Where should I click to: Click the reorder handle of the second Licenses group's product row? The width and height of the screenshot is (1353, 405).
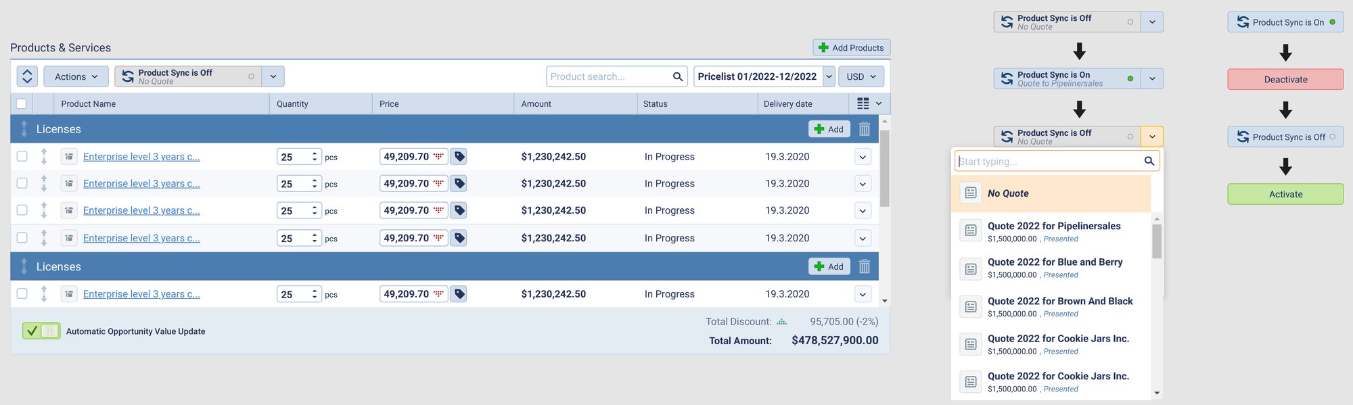[x=44, y=293]
